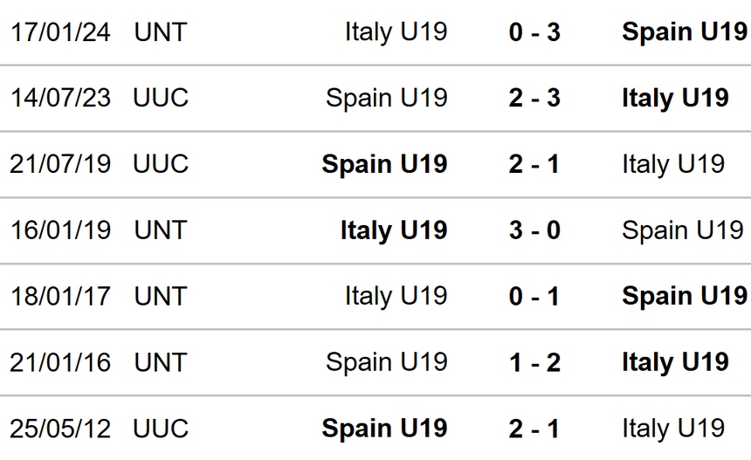Open bold Italy U19 in 14/07/23 row
751x460 pixels.
click(675, 98)
